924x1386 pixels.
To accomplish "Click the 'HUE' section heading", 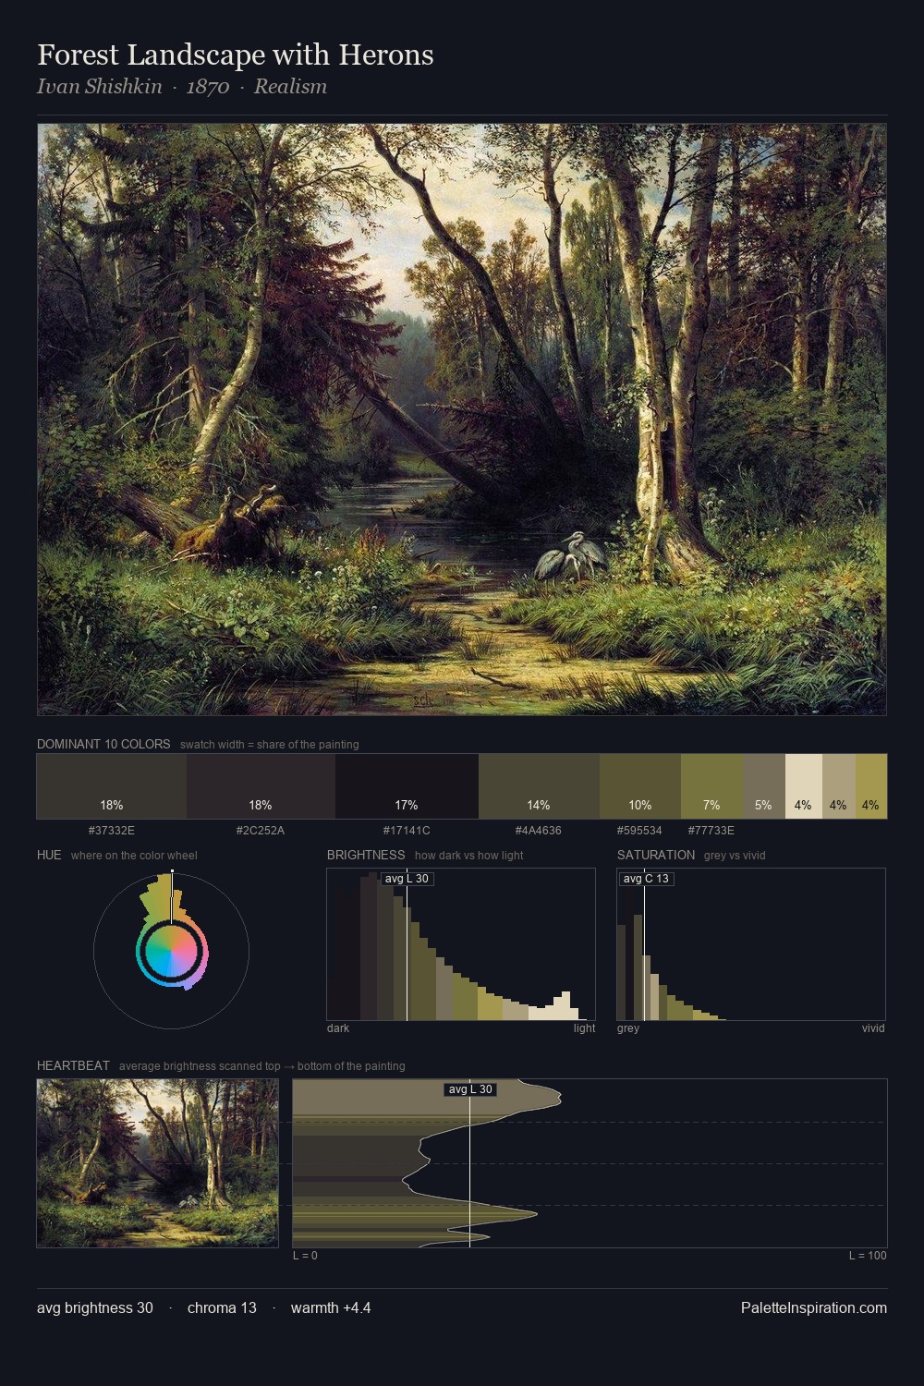I will [49, 855].
